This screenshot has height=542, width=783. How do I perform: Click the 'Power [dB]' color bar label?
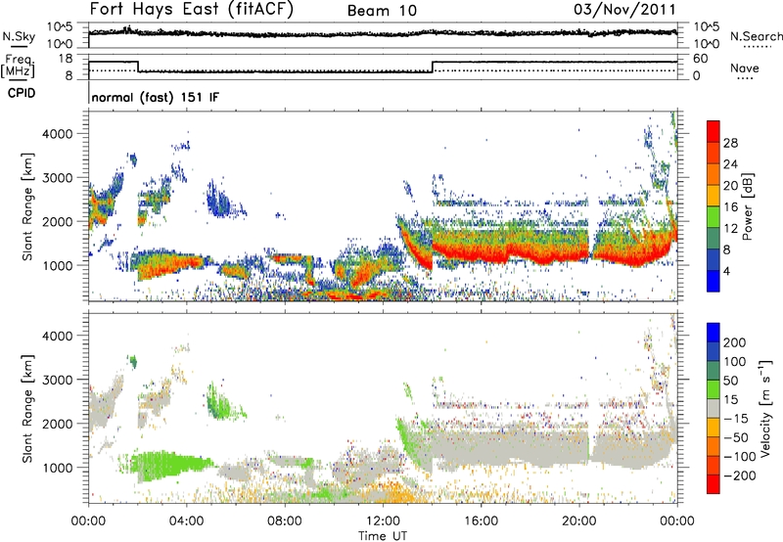pyautogui.click(x=747, y=206)
